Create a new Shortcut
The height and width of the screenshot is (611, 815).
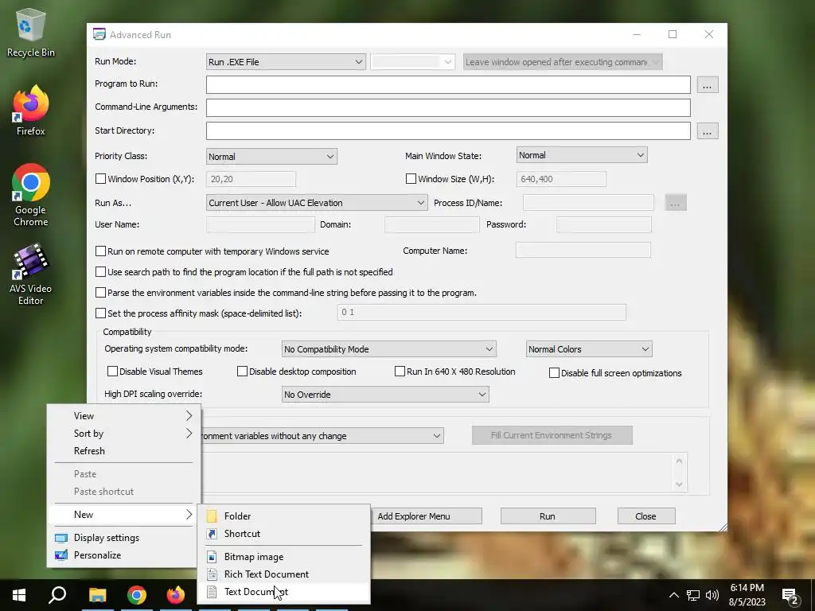point(284,534)
